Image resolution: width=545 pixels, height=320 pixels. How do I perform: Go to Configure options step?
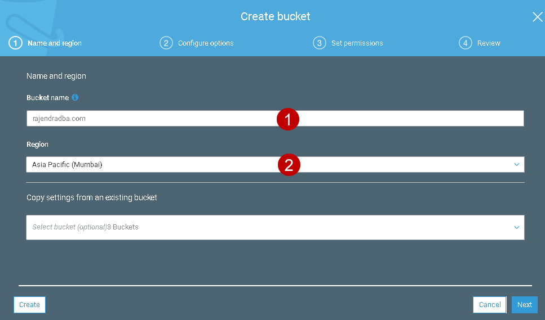tap(205, 43)
